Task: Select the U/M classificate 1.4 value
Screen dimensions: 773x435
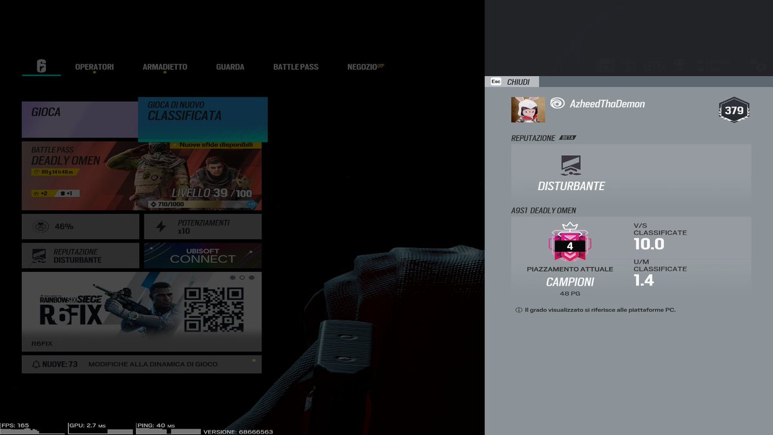Action: (644, 280)
